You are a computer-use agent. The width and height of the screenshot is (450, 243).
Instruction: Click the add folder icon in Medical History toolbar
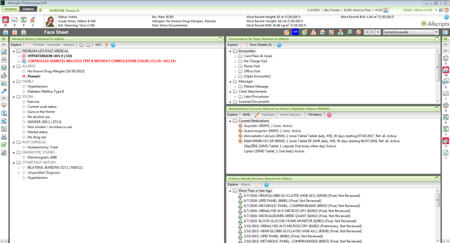coord(82,45)
